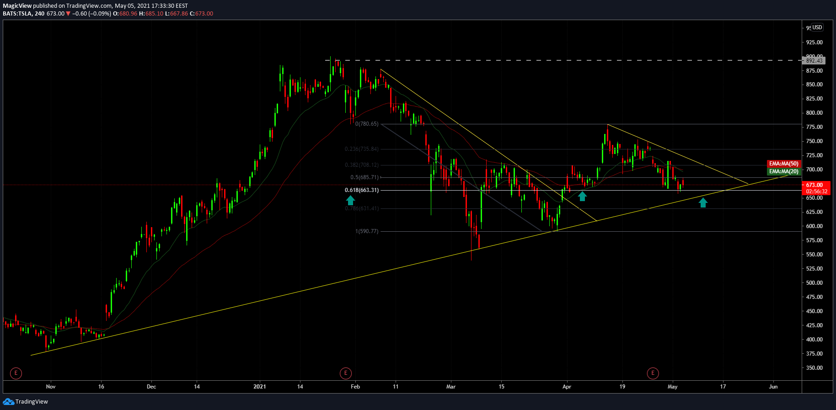Click the earnings E marker near February
The height and width of the screenshot is (410, 836).
(x=346, y=373)
